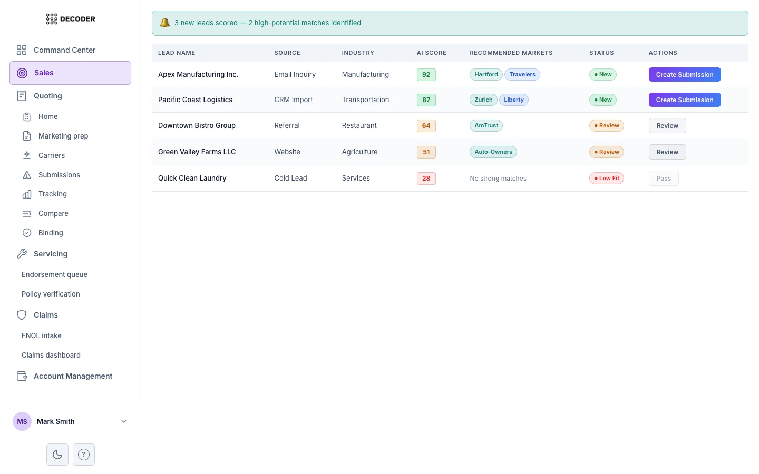The image size is (759, 474).
Task: Toggle dark mode with the moon button
Action: [x=57, y=454]
